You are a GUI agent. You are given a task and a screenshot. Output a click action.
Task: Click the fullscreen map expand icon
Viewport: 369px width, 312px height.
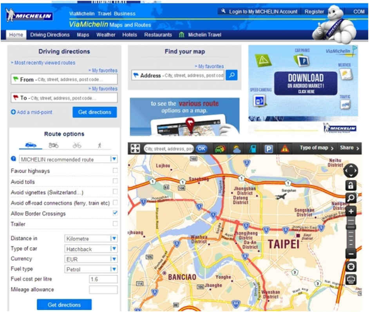click(135, 149)
